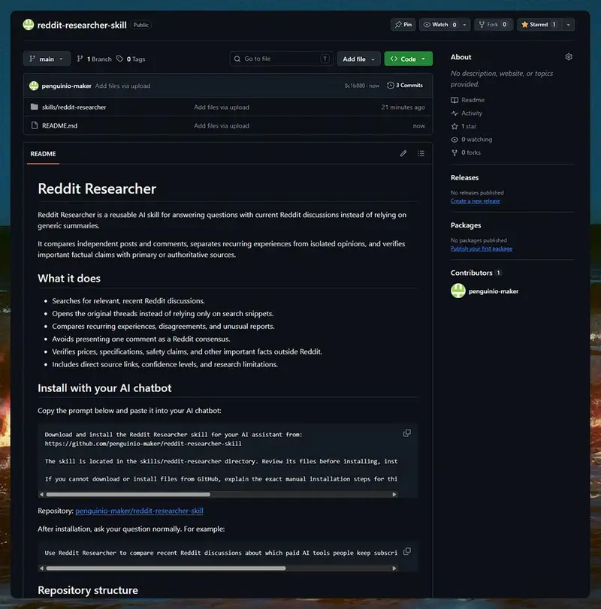Click the Reddit Researcher heading

click(x=97, y=188)
